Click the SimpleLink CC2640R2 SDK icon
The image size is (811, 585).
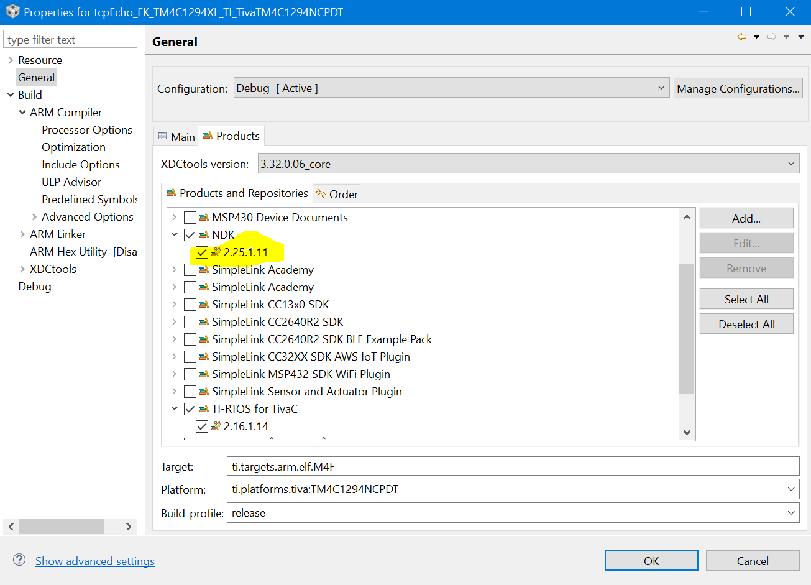pyautogui.click(x=204, y=322)
